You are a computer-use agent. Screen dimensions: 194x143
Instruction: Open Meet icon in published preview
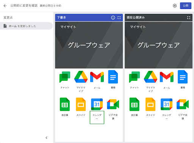click(183, 104)
